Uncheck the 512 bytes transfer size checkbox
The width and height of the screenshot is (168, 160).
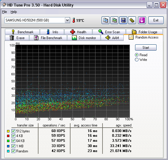pyautogui.click(x=13, y=131)
